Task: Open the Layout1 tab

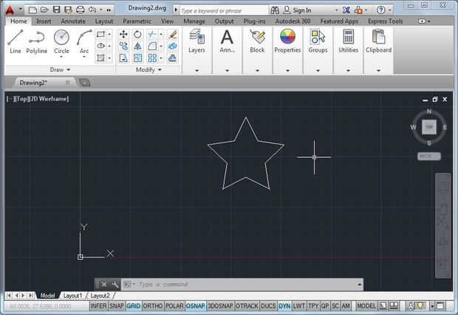Action: [x=72, y=295]
